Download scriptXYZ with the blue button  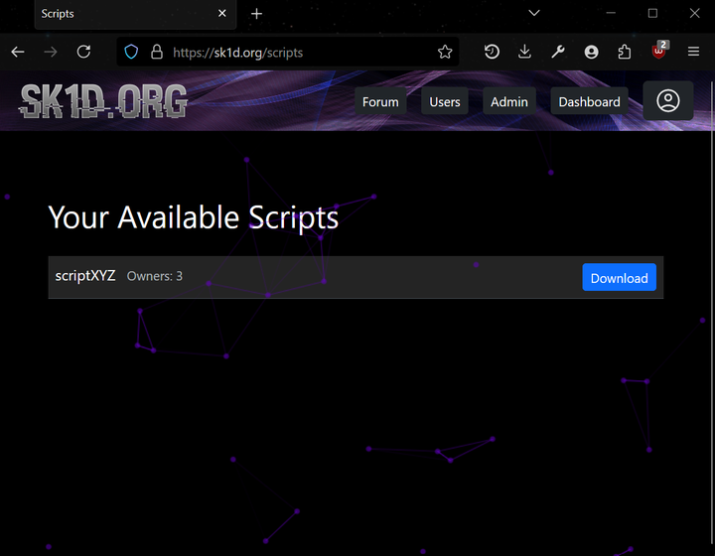[619, 278]
